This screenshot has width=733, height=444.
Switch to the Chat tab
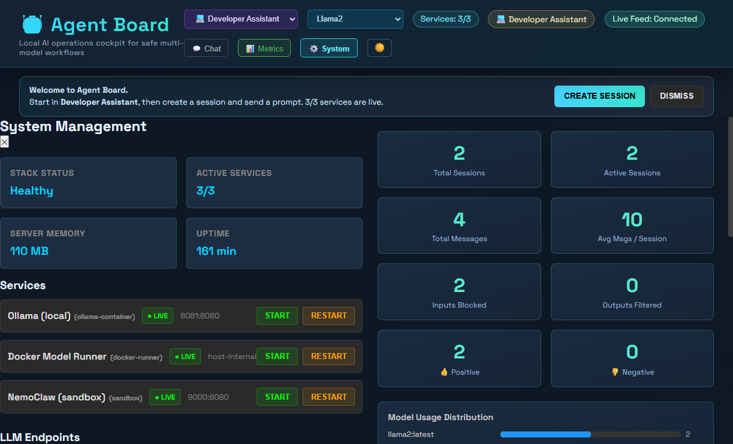pyautogui.click(x=206, y=48)
